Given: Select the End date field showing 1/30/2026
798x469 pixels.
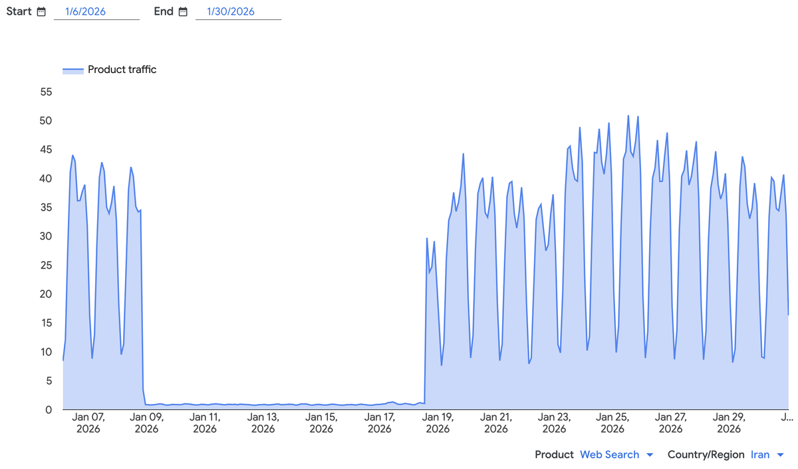Looking at the screenshot, I should point(229,11).
